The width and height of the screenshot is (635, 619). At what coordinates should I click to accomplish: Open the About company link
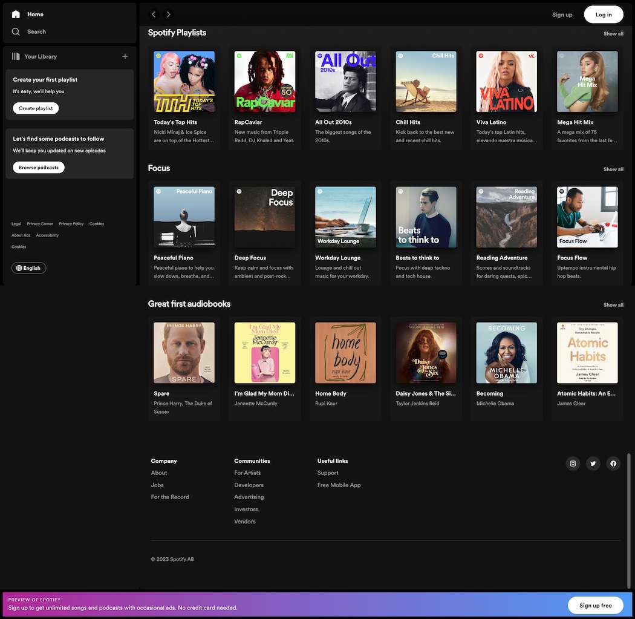click(158, 473)
